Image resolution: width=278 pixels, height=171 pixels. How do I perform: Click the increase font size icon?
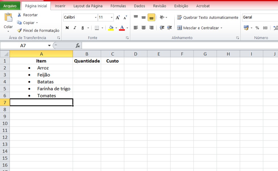pos(118,17)
